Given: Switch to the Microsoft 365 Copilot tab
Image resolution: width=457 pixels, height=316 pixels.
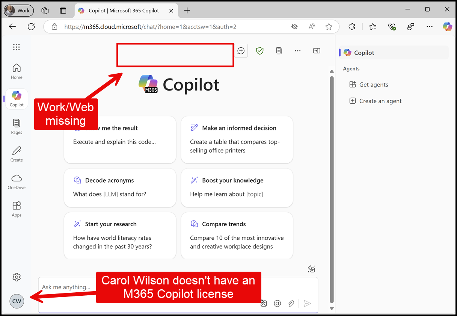Looking at the screenshot, I should click(x=124, y=11).
